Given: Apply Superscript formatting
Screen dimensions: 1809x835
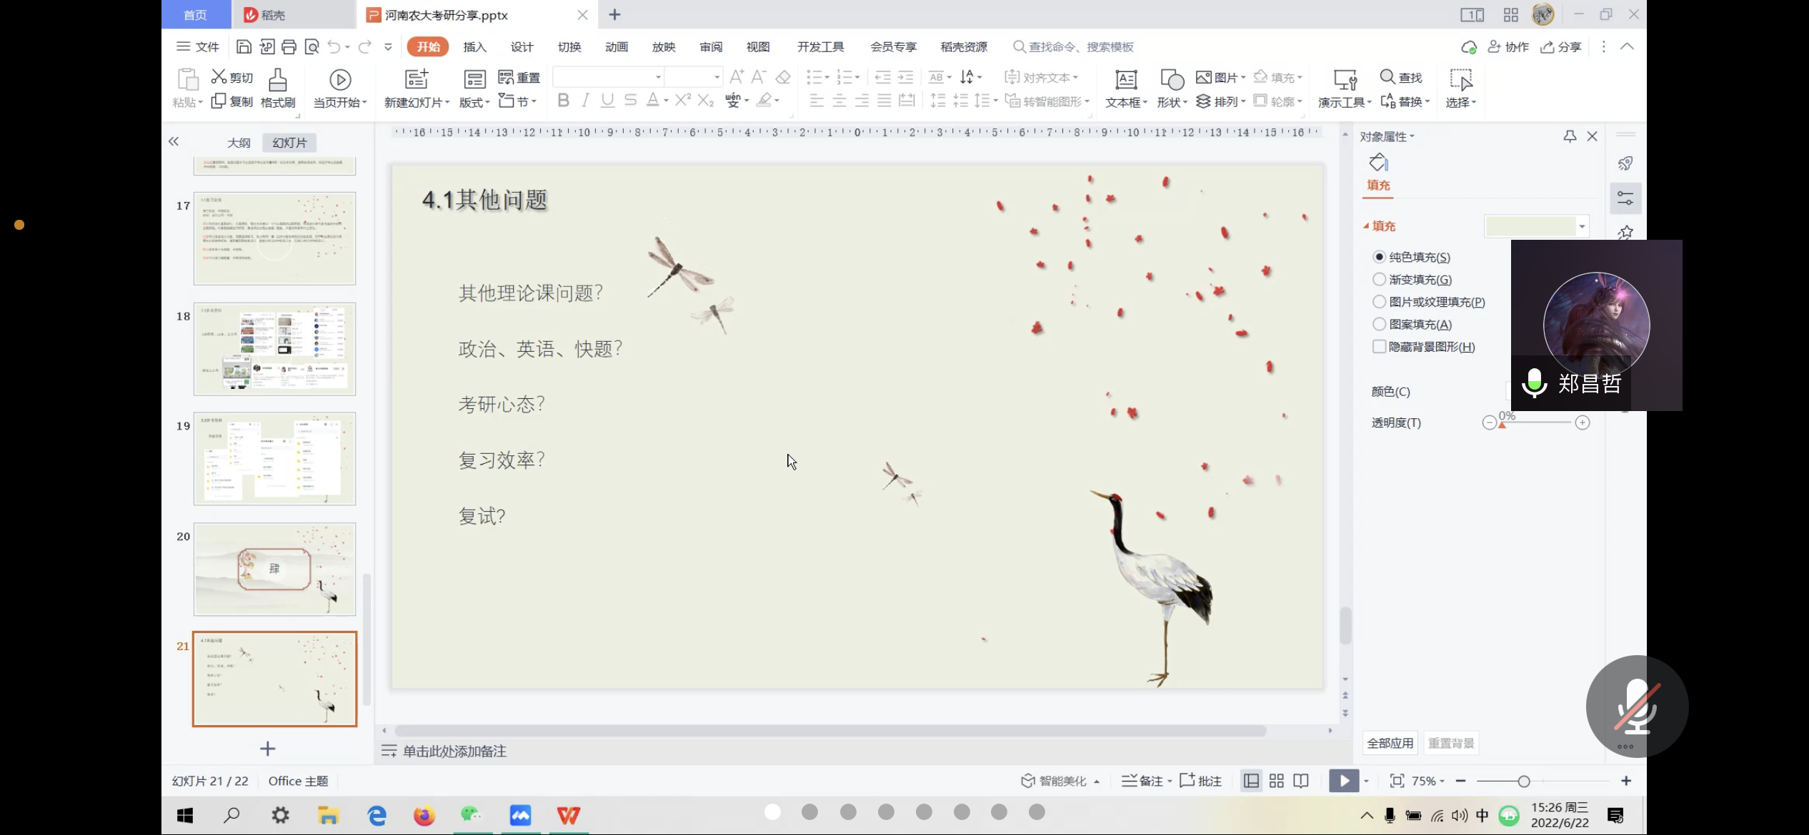Looking at the screenshot, I should coord(683,100).
